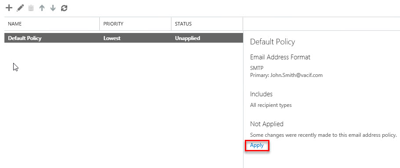Click the SMTP label in details
Image resolution: width=400 pixels, height=168 pixels.
click(x=257, y=68)
